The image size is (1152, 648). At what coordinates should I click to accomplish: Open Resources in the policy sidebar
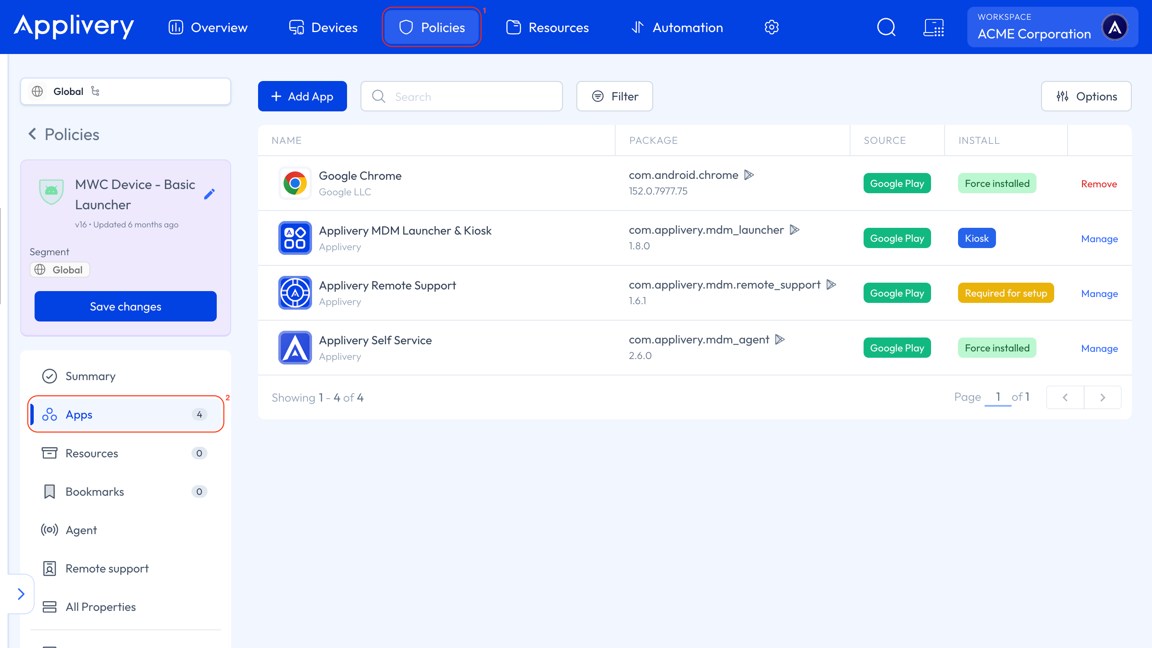pyautogui.click(x=125, y=454)
